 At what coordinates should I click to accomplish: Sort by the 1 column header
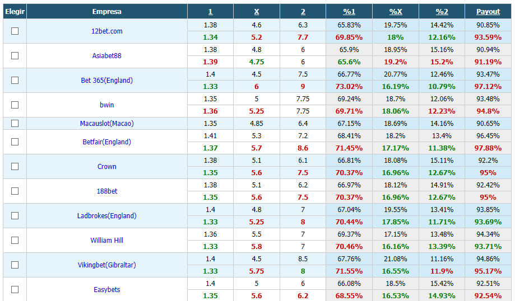coord(211,12)
